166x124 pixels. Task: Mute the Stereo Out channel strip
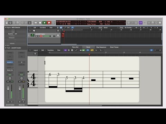coord(20,102)
